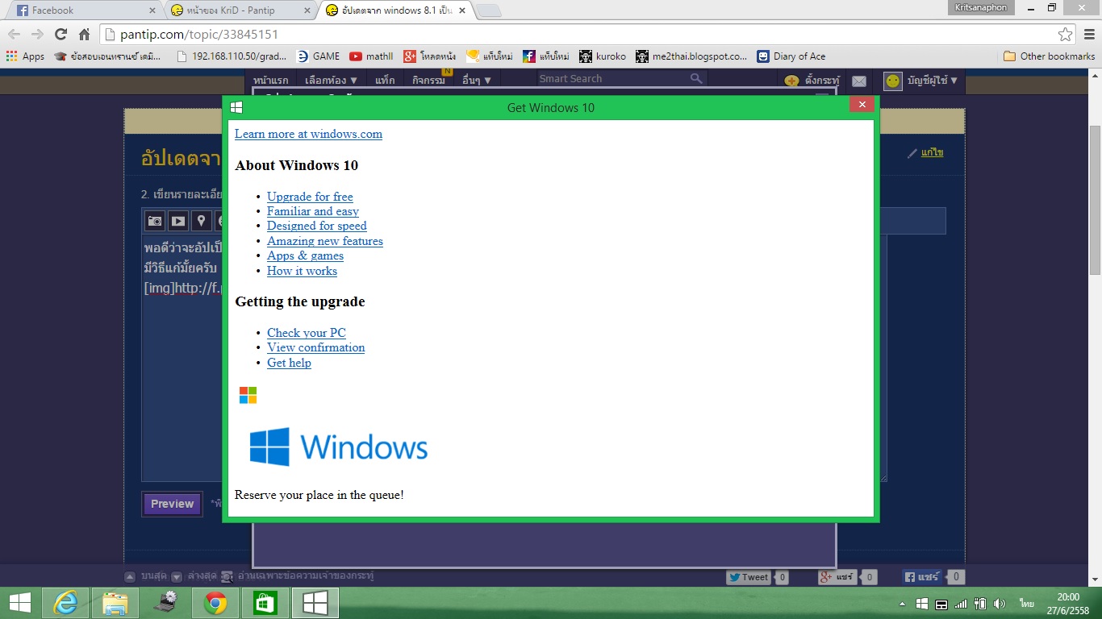Screen dimensions: 1102x619
Task: Click the Microsoft four-color logo in dialog
Action: coord(248,395)
